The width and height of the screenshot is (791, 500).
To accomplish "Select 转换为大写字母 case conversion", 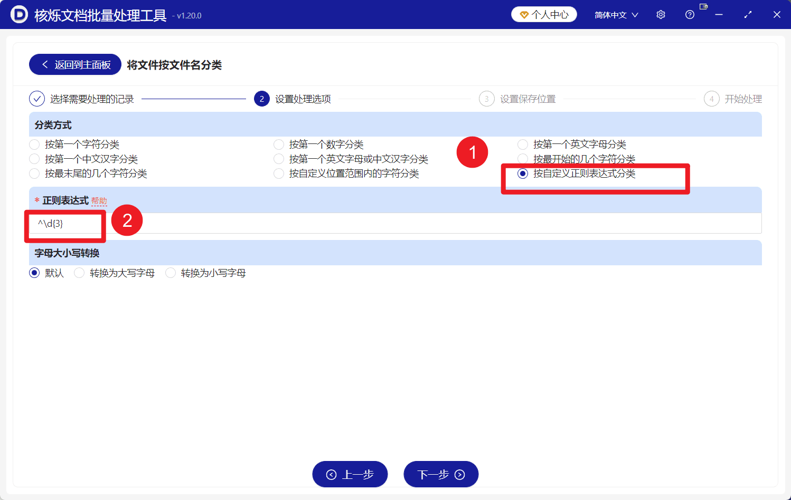I will pyautogui.click(x=79, y=273).
